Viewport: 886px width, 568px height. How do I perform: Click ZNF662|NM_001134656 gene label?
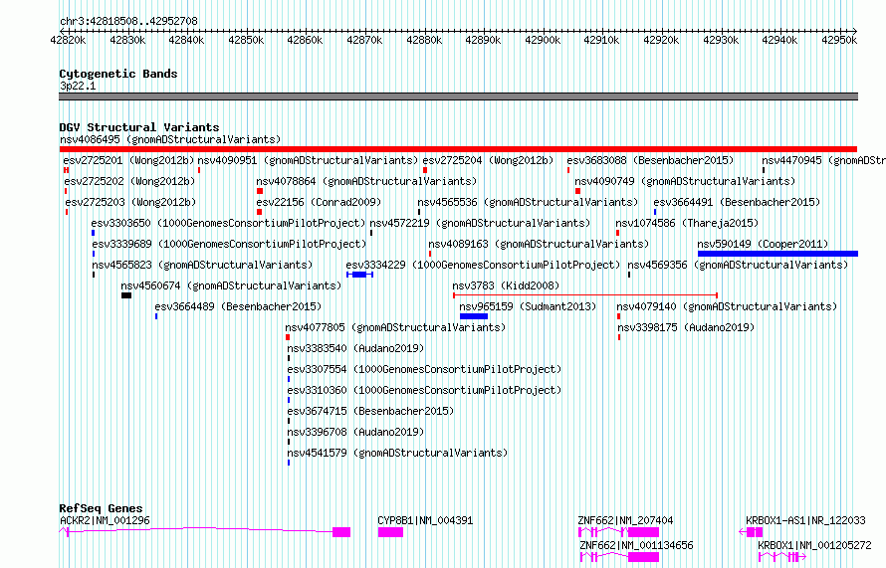point(636,545)
